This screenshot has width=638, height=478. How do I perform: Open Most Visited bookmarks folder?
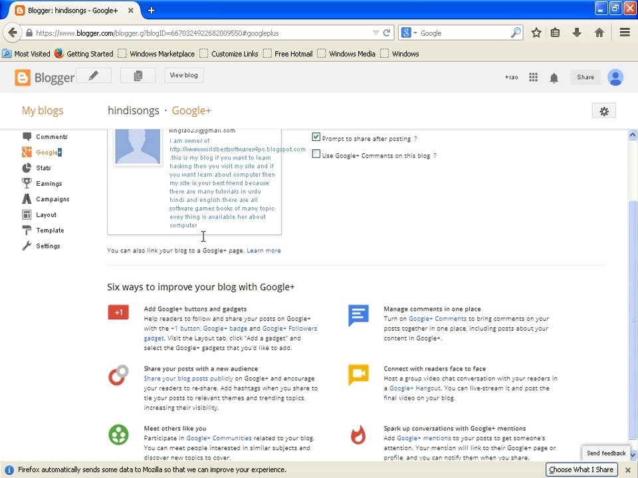tap(26, 54)
